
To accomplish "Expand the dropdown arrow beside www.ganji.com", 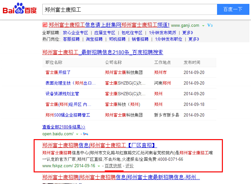I will point(203,26).
